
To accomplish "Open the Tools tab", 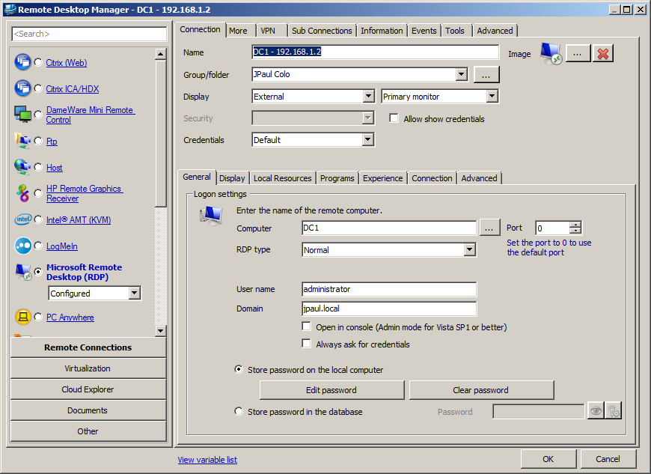I will coord(455,31).
